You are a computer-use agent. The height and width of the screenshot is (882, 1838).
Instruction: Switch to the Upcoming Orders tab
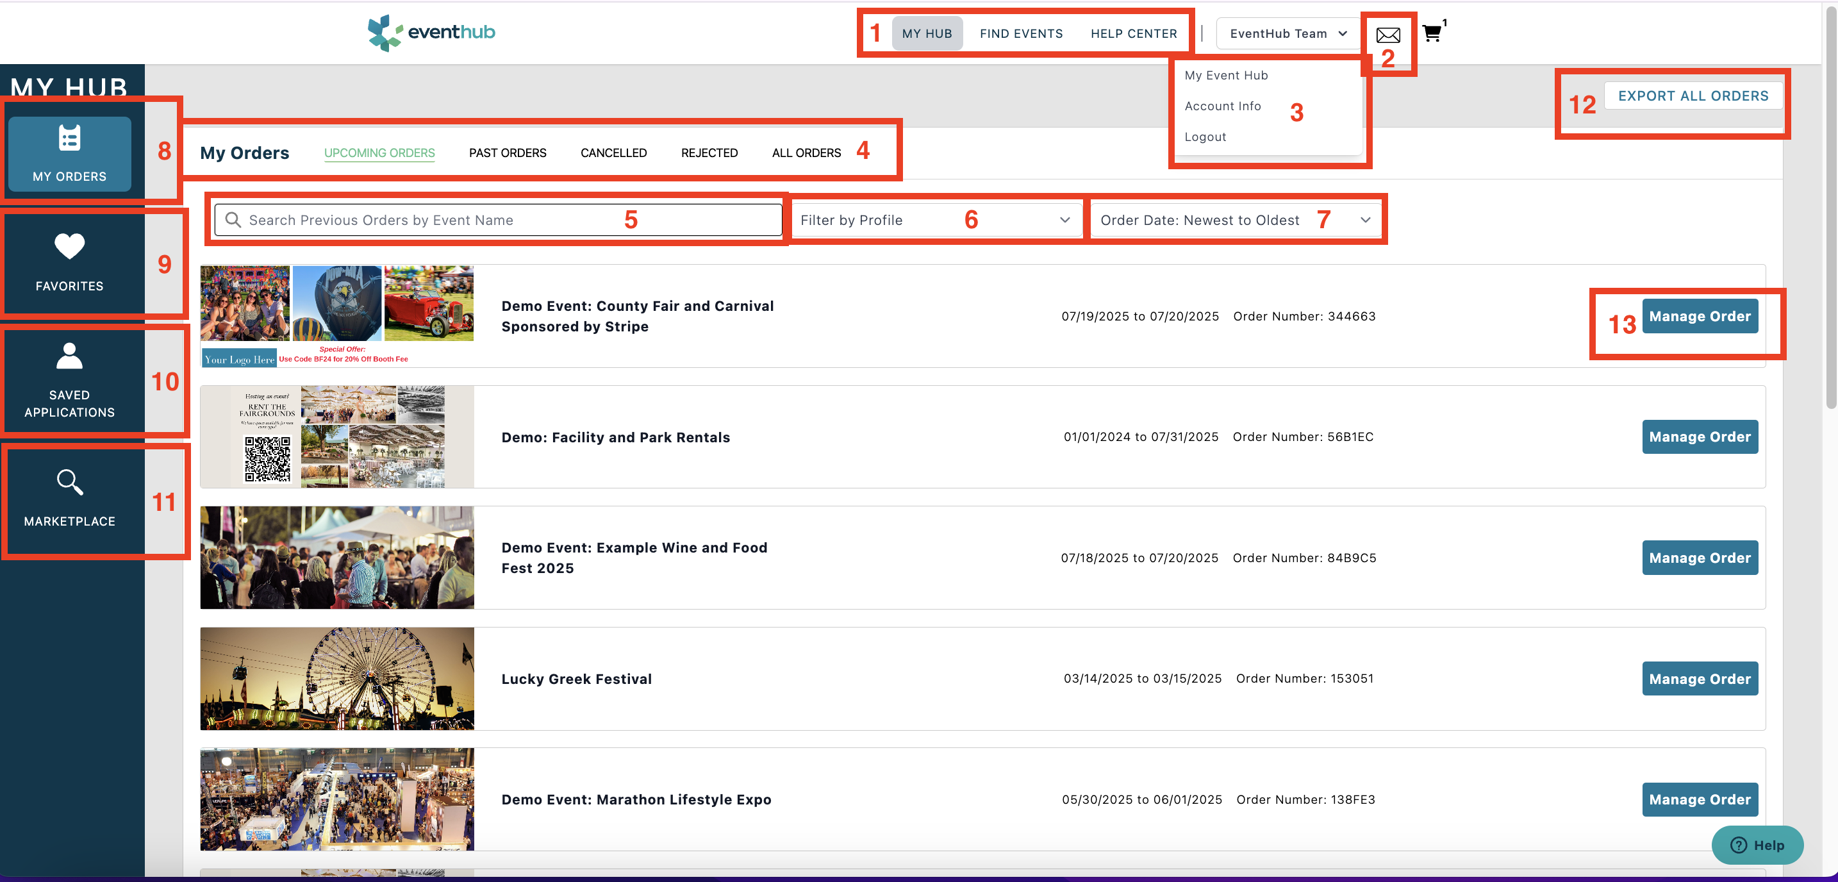click(379, 153)
